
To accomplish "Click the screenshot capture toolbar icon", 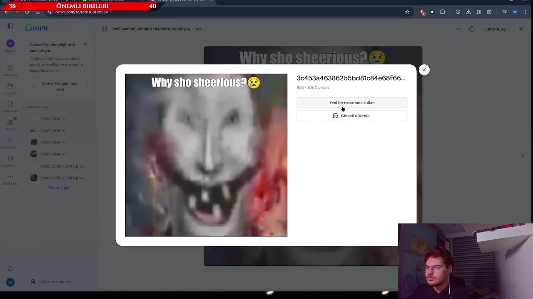I will [x=489, y=12].
